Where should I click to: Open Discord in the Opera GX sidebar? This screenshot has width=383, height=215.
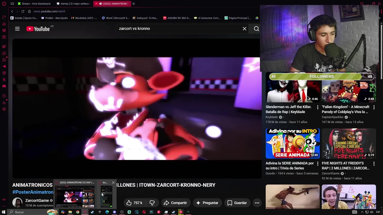[4, 86]
